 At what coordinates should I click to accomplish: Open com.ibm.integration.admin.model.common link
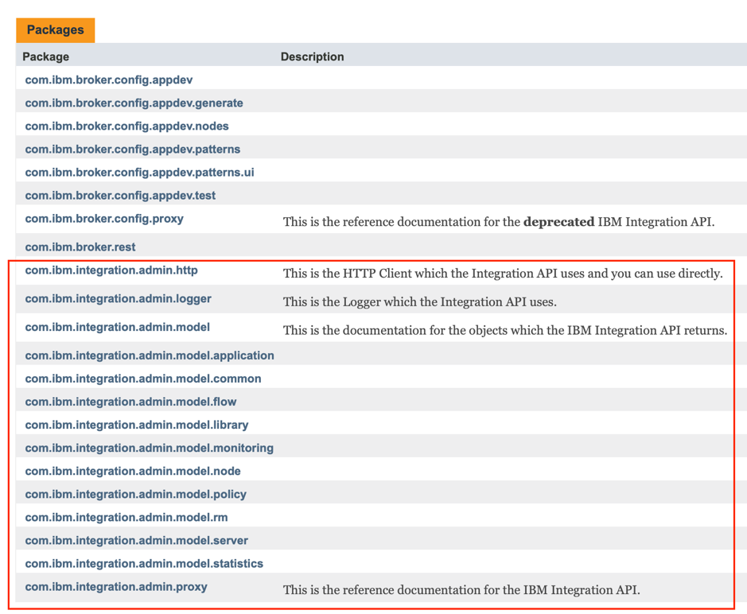coord(143,379)
